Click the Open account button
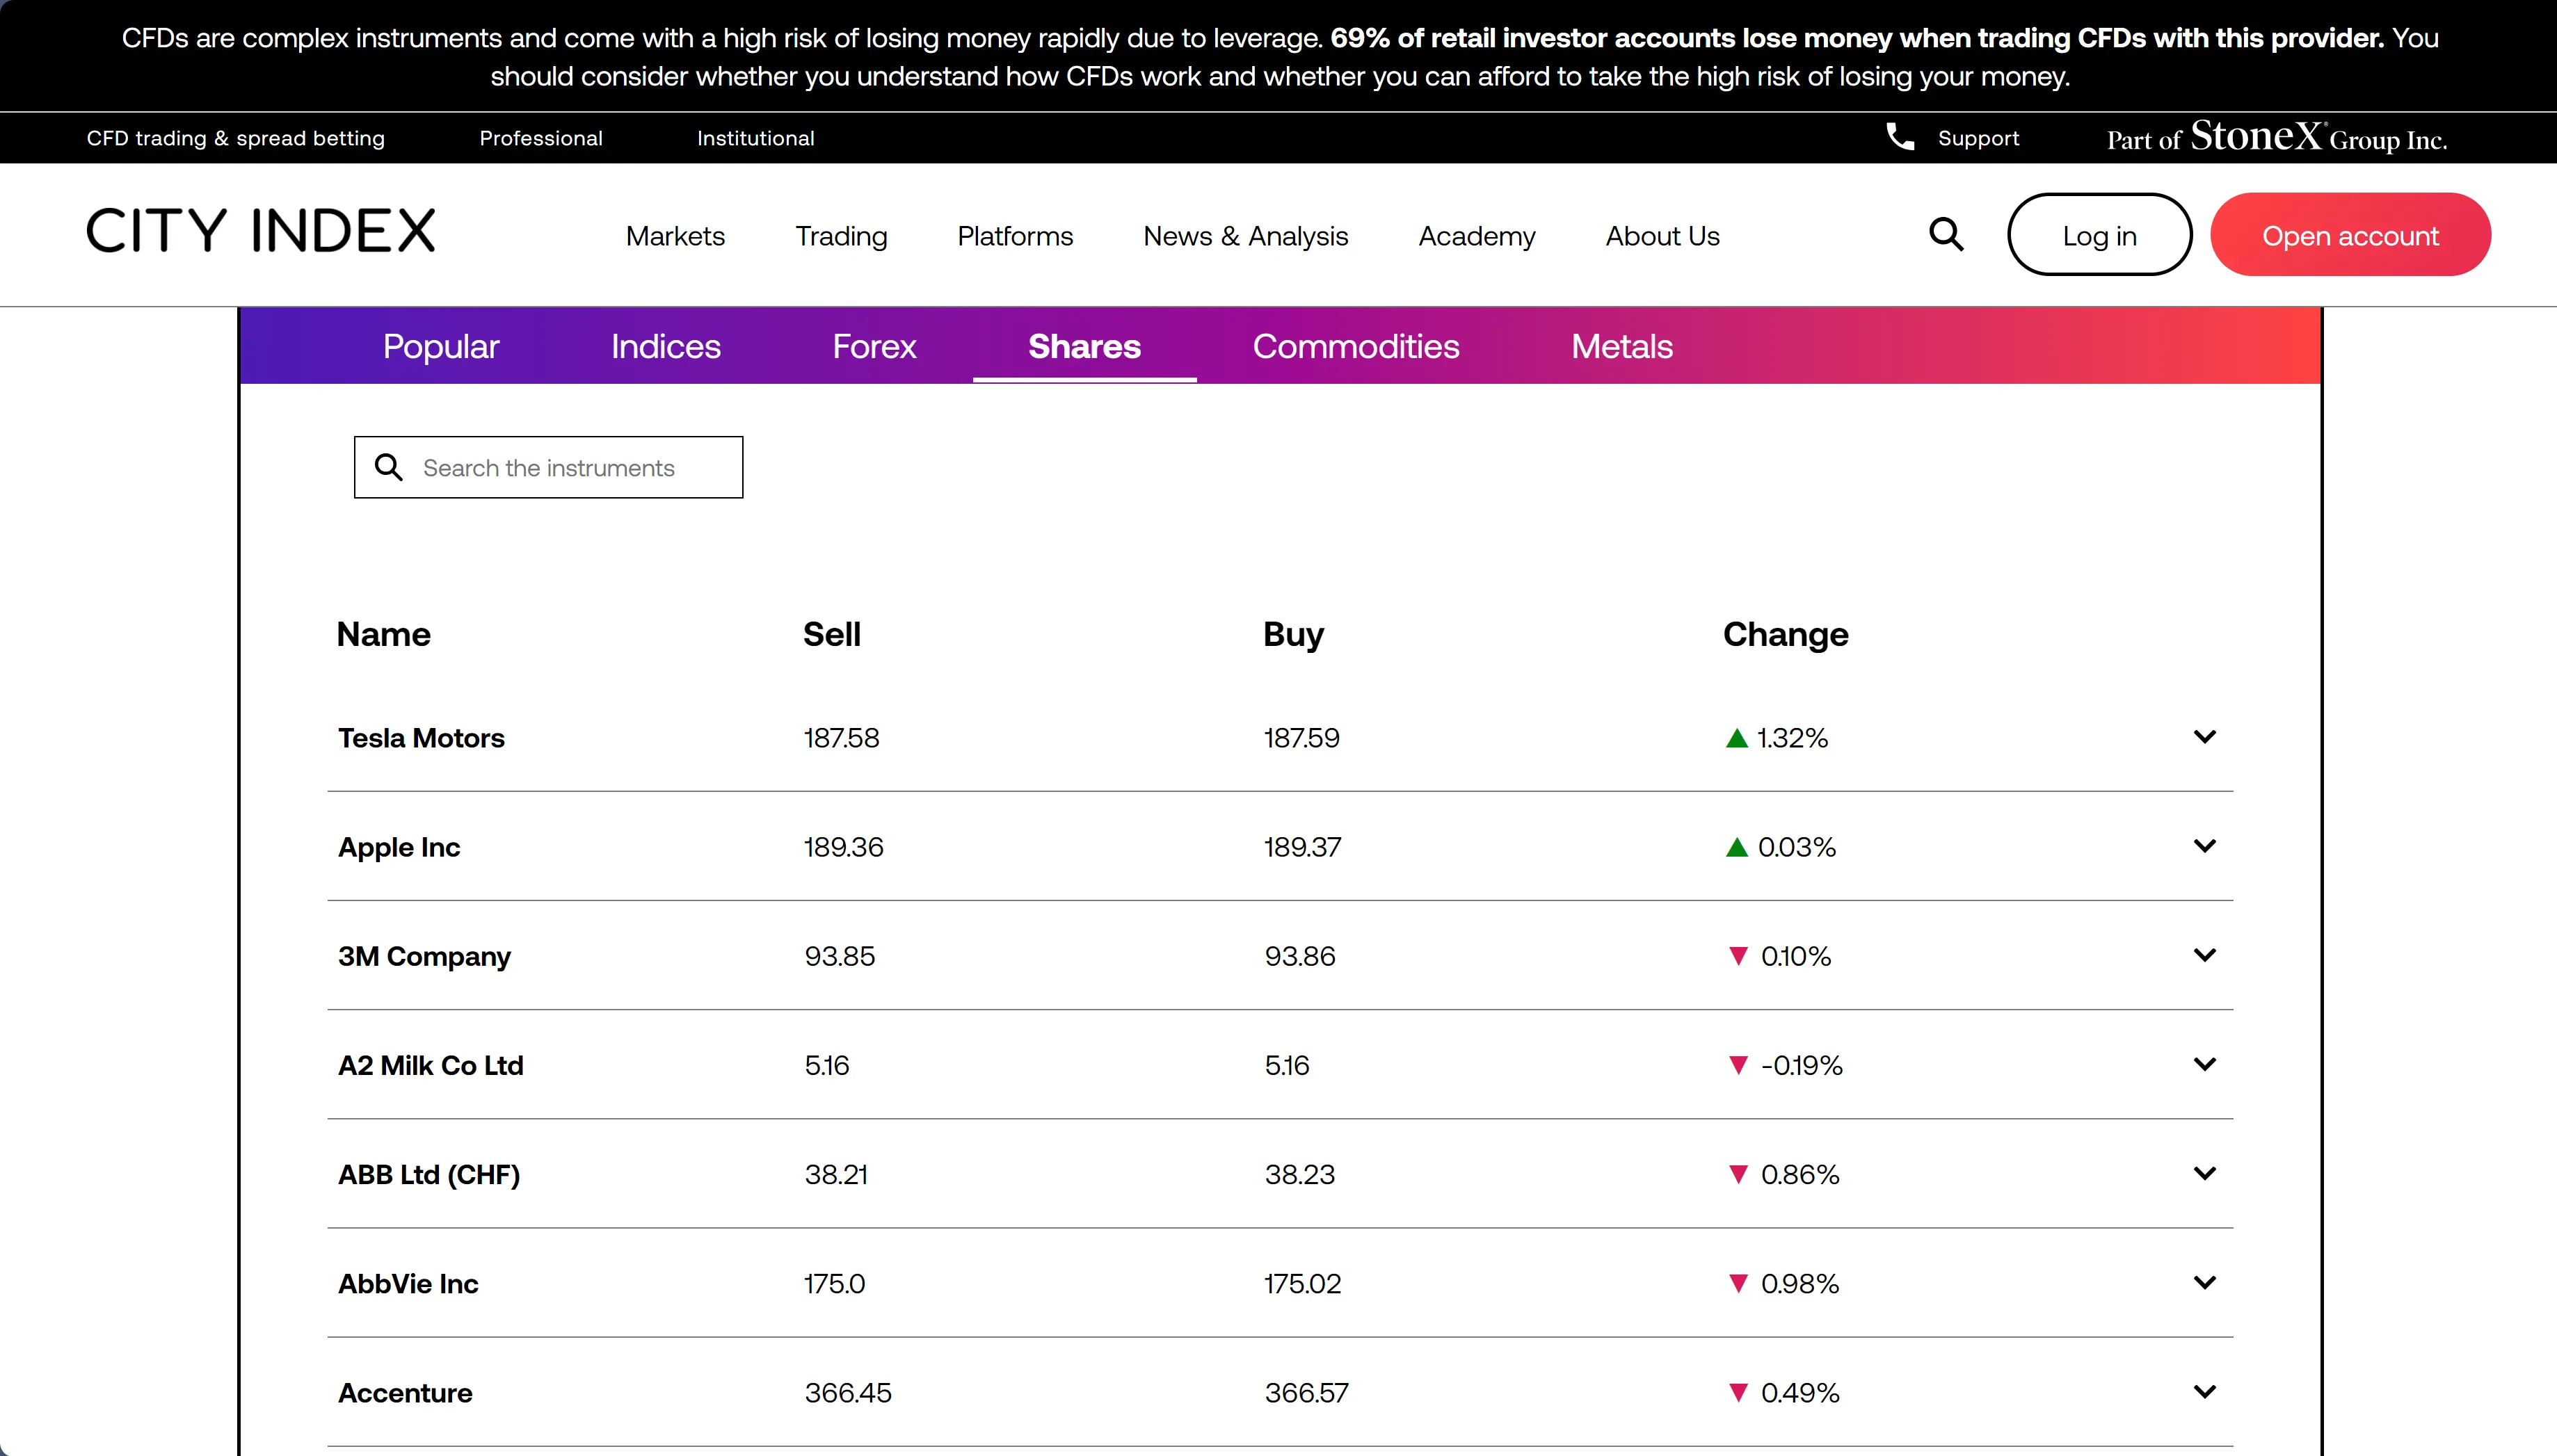This screenshot has height=1456, width=2557. 2350,235
